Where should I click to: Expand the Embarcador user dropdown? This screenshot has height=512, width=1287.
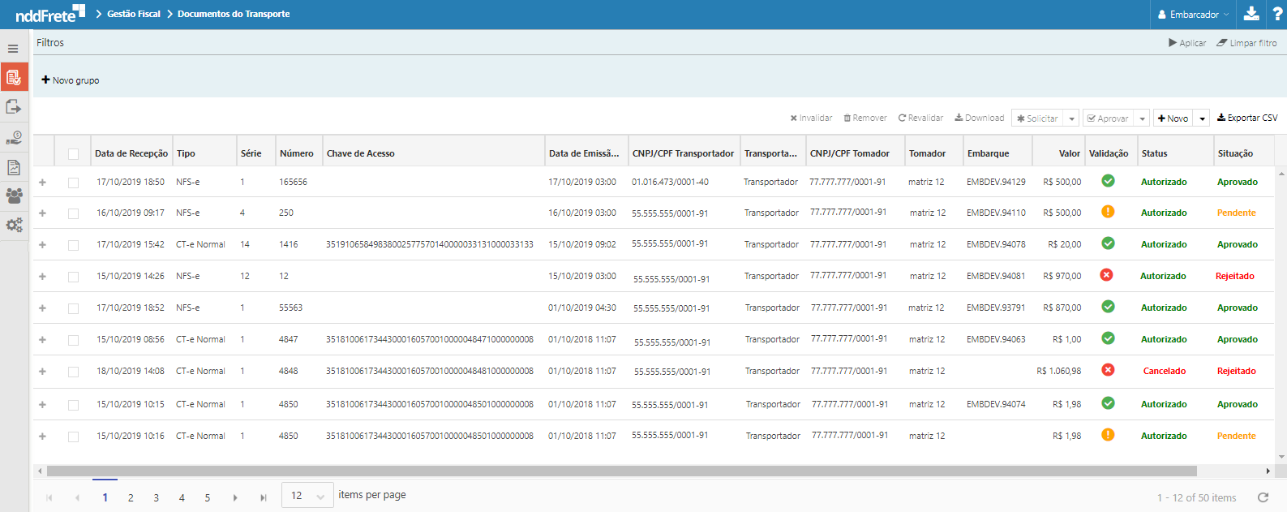[x=1194, y=15]
